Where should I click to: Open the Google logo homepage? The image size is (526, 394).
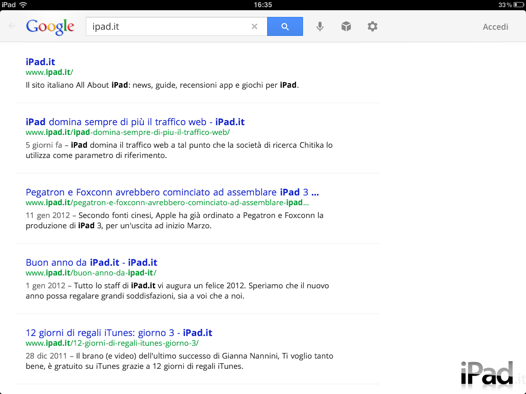pyautogui.click(x=50, y=27)
